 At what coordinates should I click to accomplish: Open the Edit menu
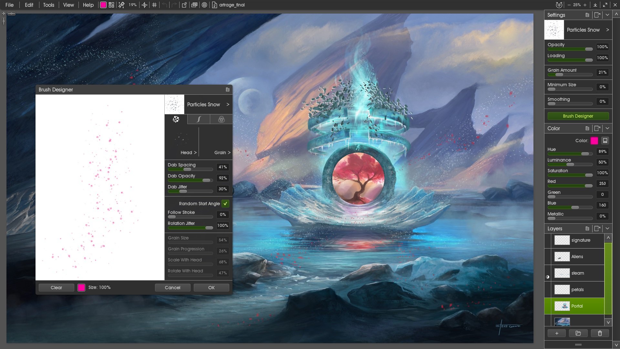point(28,5)
